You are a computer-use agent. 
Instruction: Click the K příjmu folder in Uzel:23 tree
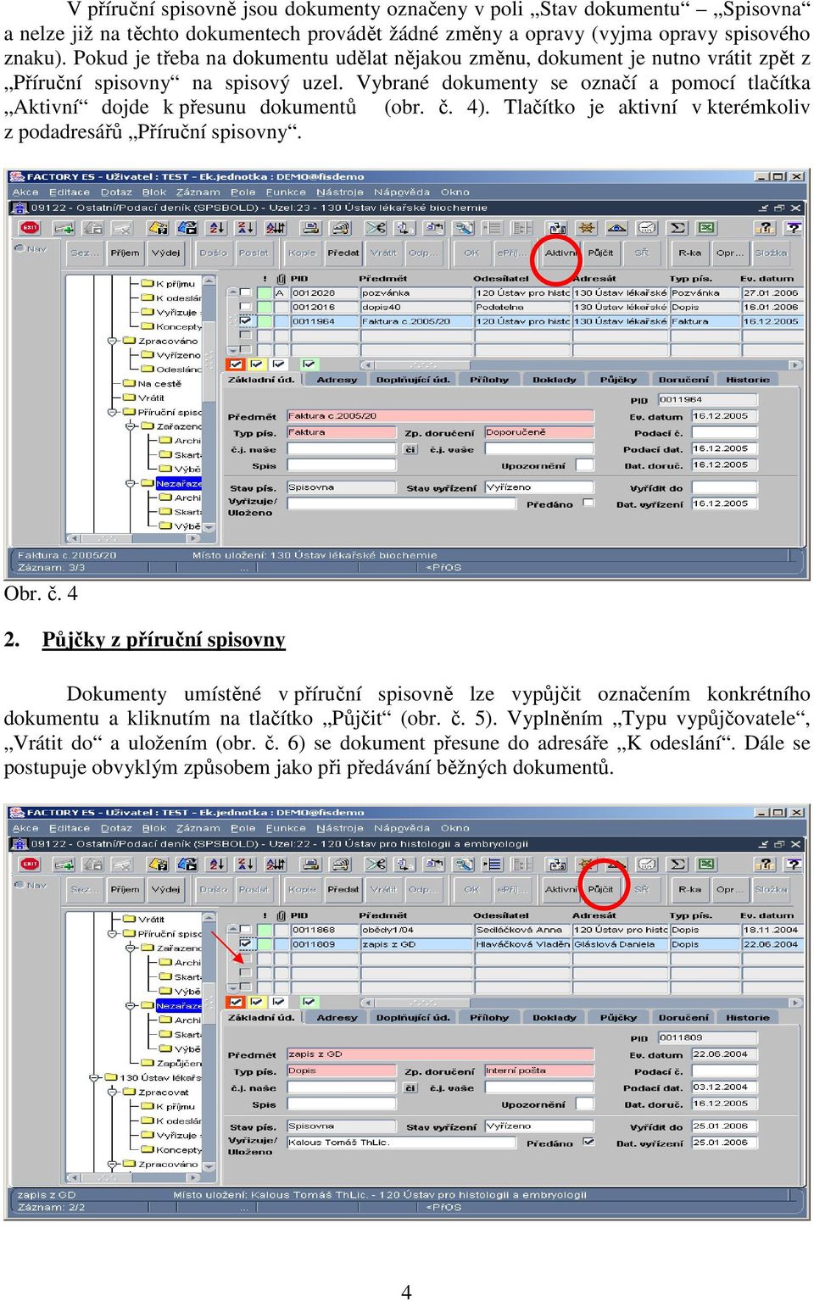pos(169,284)
